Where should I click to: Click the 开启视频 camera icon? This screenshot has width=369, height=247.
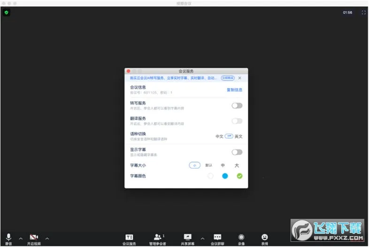click(x=34, y=237)
